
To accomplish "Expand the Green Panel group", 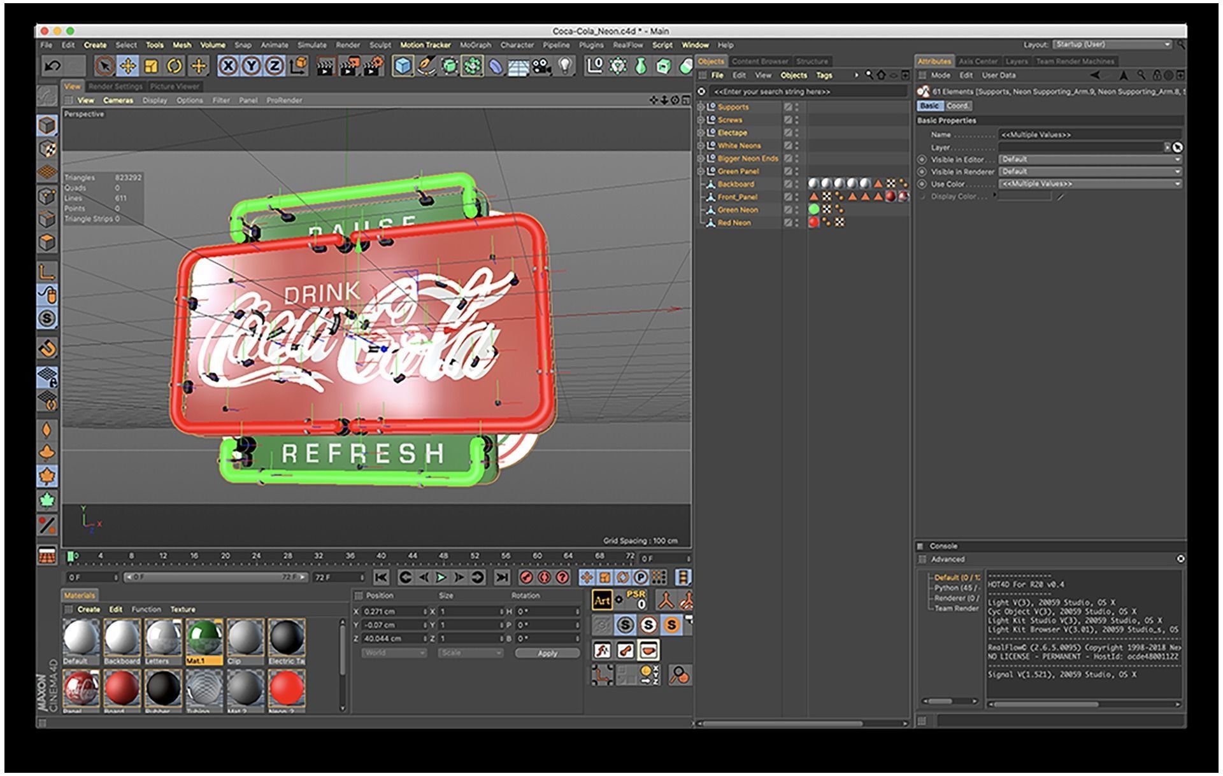I will 701,171.
